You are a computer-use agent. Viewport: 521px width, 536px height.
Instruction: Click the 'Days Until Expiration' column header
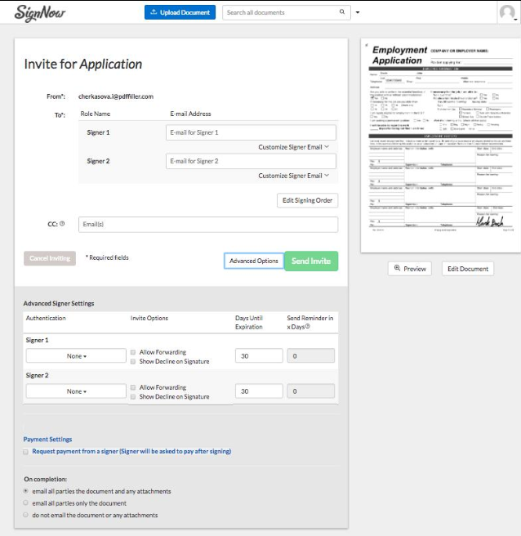[249, 323]
